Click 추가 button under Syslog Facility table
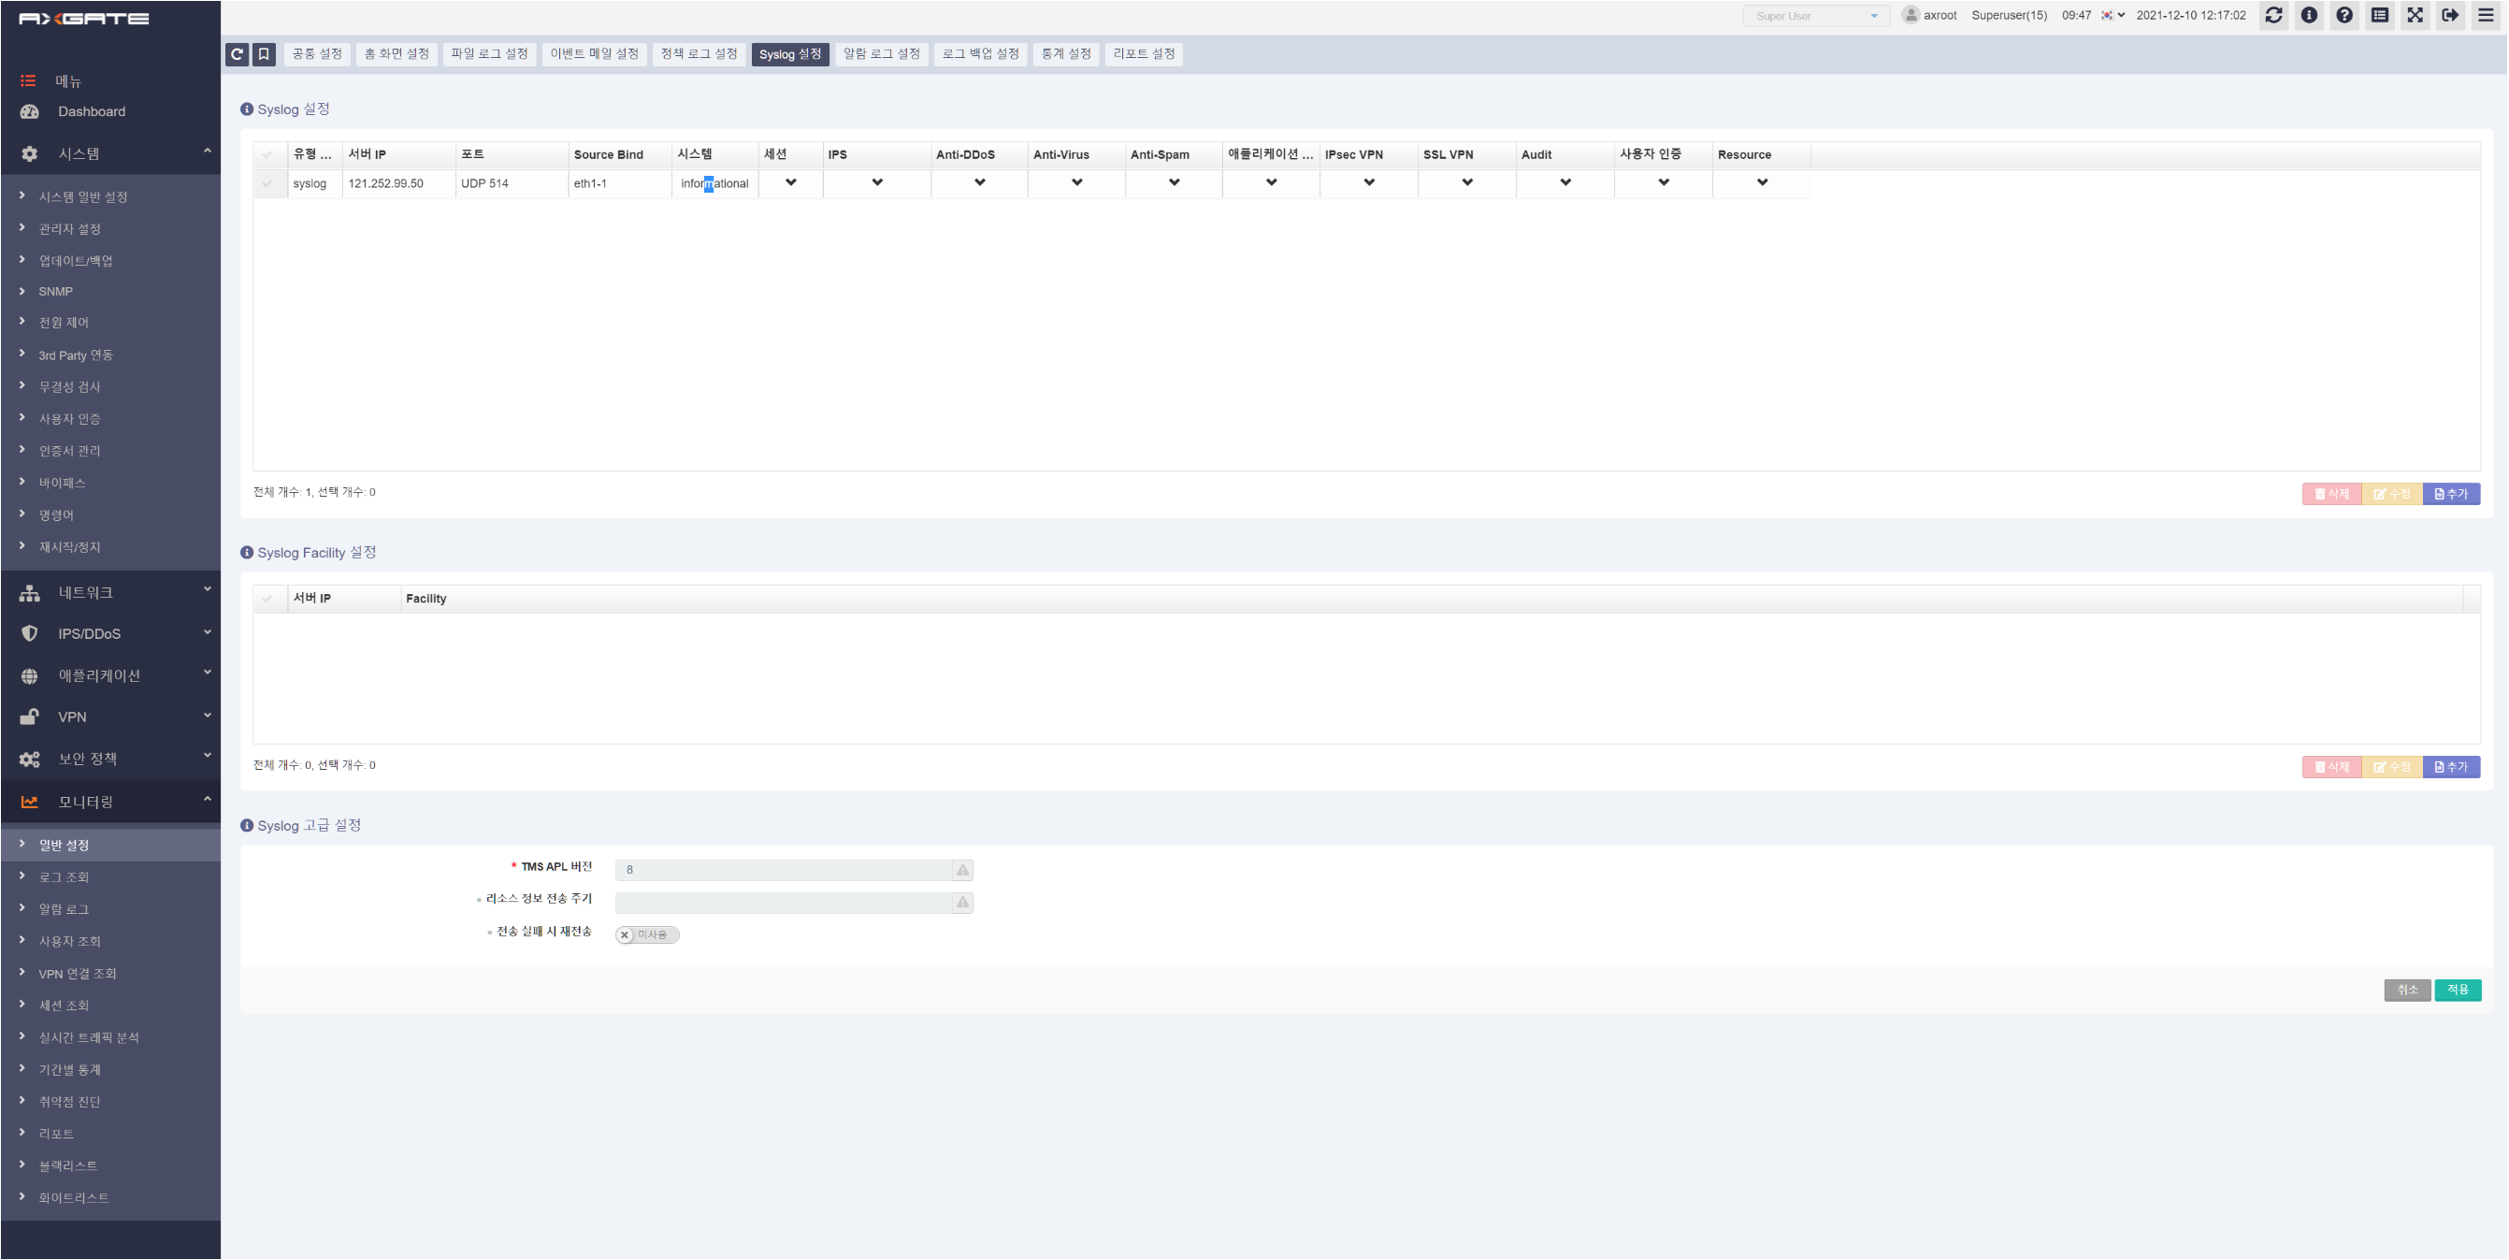The height and width of the screenshot is (1260, 2509). [2451, 768]
